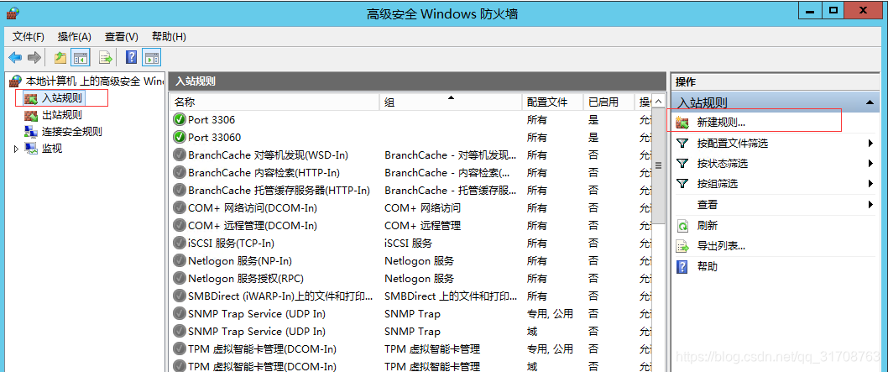Click 按状态筛选 in the actions pane
The image size is (888, 372).
(x=722, y=164)
